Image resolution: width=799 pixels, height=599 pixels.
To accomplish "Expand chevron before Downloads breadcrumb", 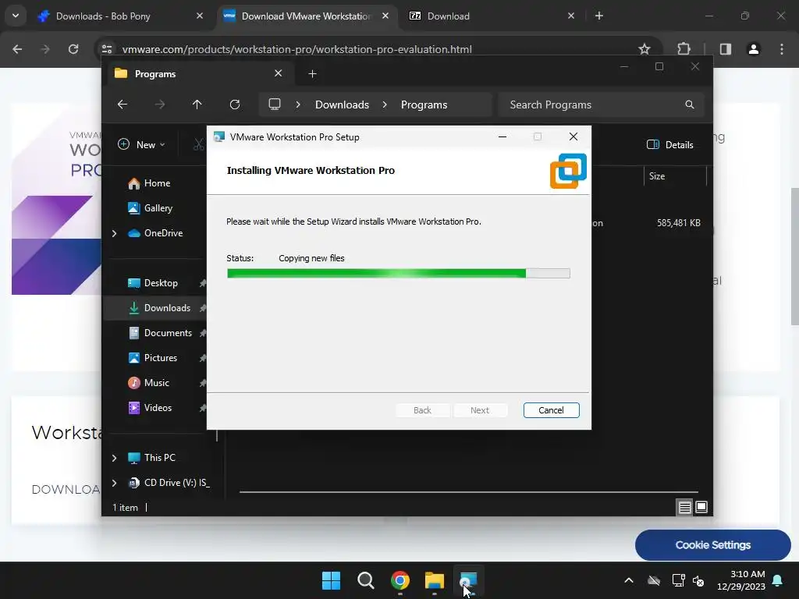I will click(x=298, y=105).
